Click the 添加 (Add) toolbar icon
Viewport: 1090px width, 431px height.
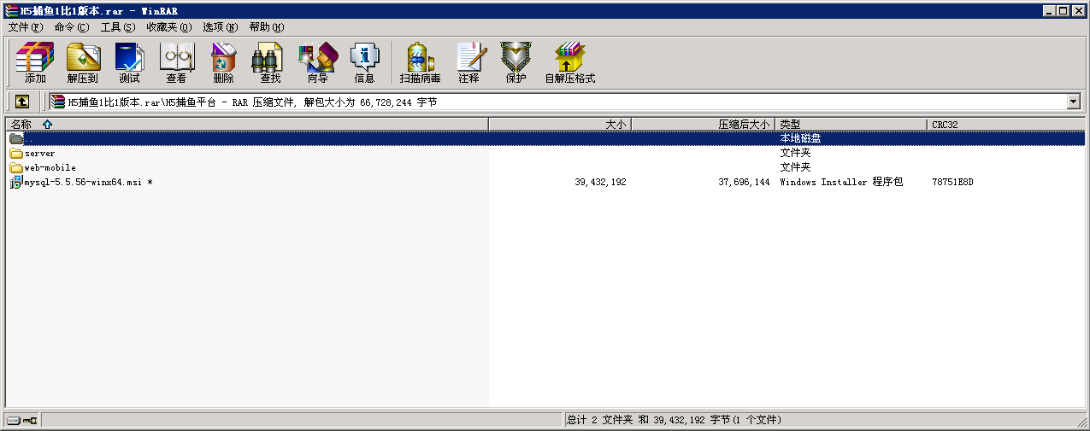click(x=35, y=63)
